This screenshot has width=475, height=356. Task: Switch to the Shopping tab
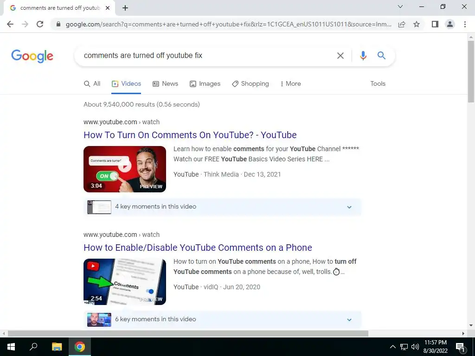coord(250,84)
